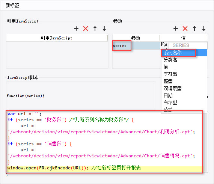Add a new parameter row
Screen dimensions: 214x184
coord(176,29)
